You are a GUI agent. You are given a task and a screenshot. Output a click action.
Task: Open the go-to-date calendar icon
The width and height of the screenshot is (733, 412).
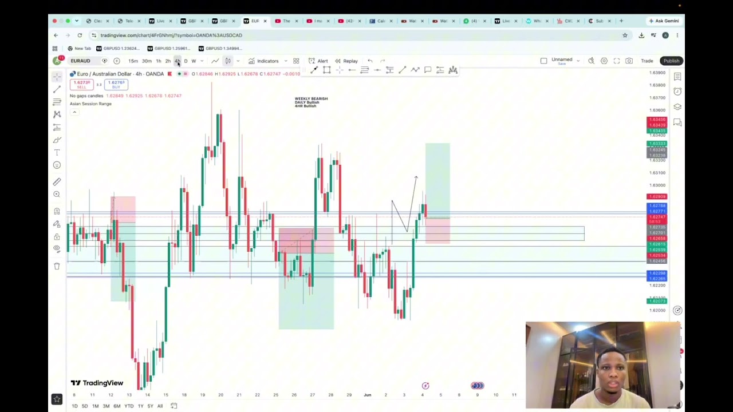pyautogui.click(x=174, y=406)
